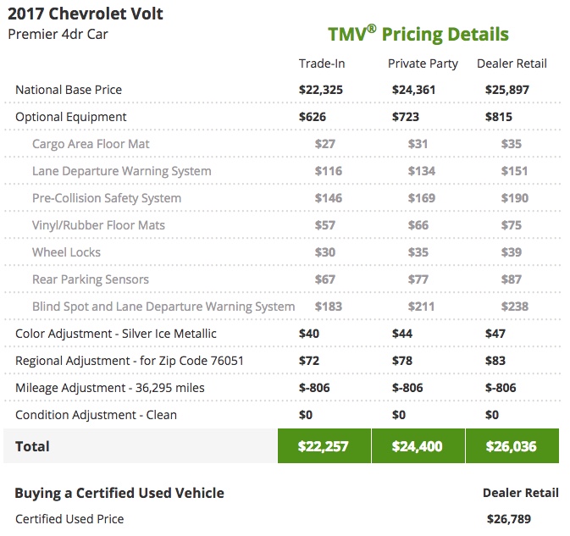The width and height of the screenshot is (570, 536).
Task: Click the Lane Departure Warning System item
Action: coord(121,171)
